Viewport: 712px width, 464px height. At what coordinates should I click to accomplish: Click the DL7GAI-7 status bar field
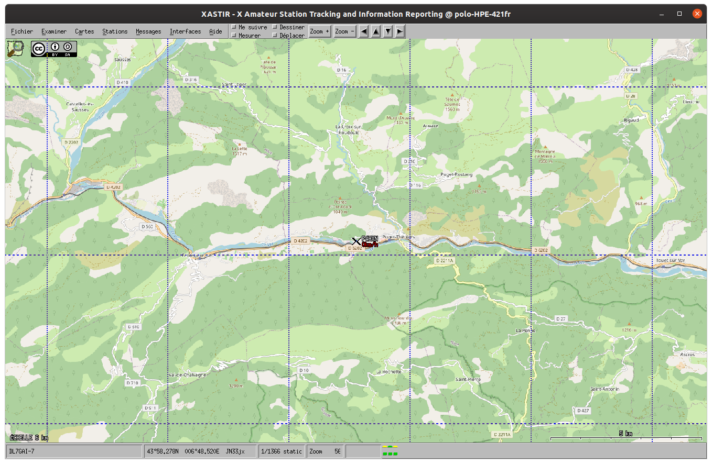(x=74, y=451)
